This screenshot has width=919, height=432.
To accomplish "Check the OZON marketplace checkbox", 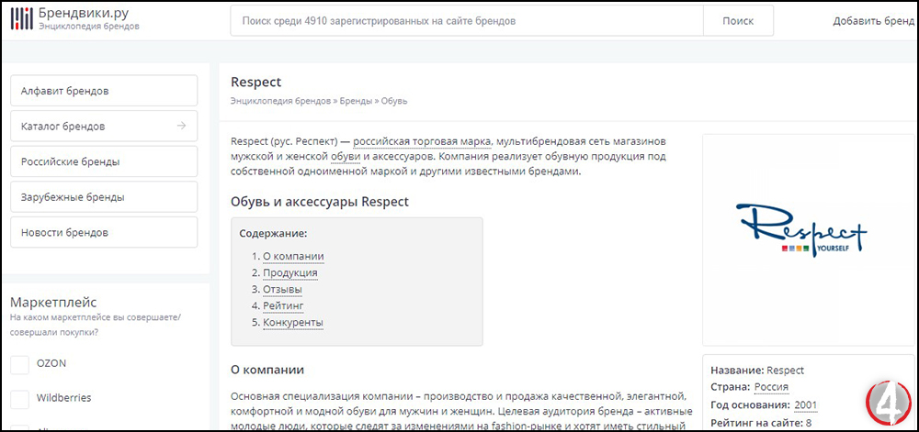I will pyautogui.click(x=20, y=365).
